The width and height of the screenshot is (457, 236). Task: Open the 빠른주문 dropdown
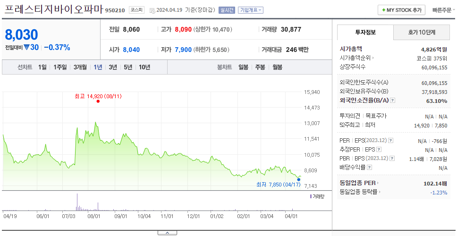click(x=444, y=10)
